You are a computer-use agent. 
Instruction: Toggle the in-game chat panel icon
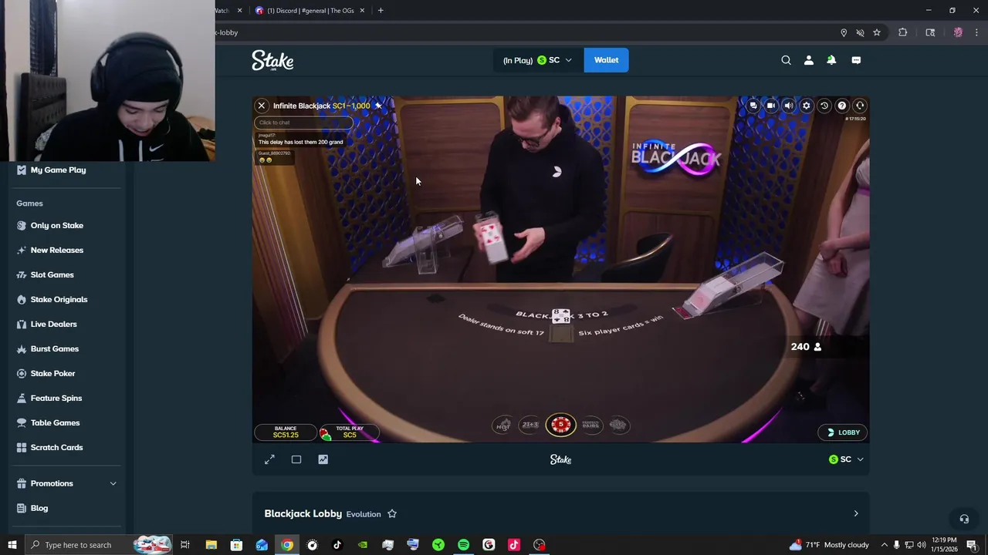pos(753,106)
